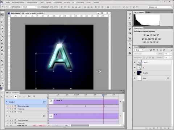This screenshot has width=174, height=130.
Task: Filter layers by pixel layers icon
Action: coord(151,50)
